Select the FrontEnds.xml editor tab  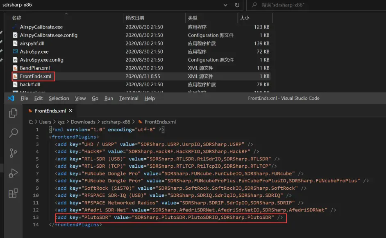(50, 111)
